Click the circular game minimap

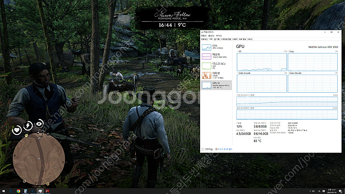(x=39, y=158)
